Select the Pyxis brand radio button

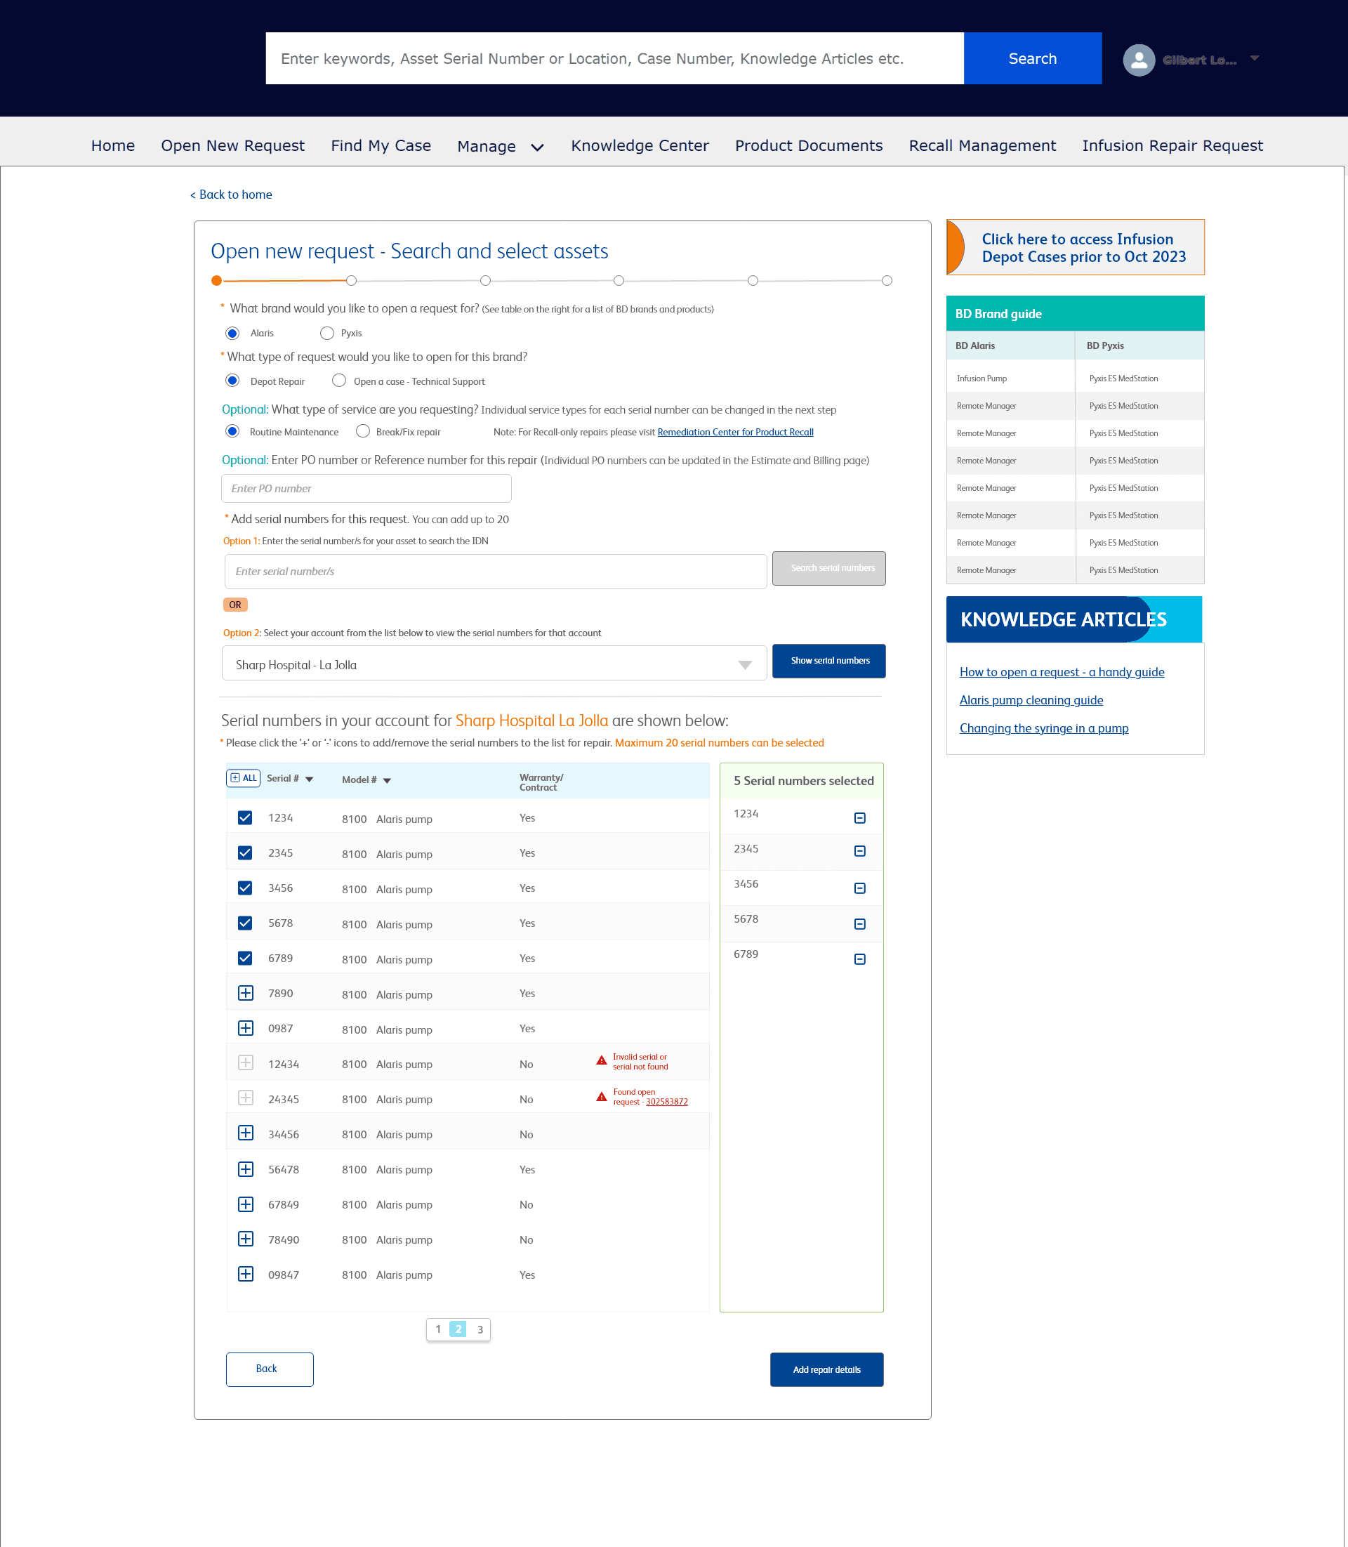click(326, 333)
